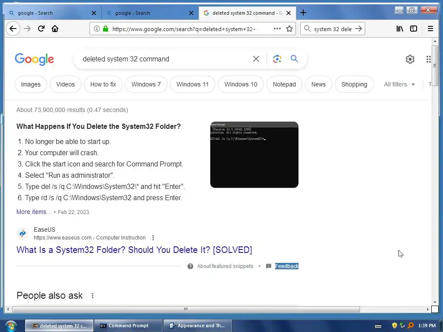Click the green secure padlock icon
The image size is (443, 332).
click(x=106, y=29)
